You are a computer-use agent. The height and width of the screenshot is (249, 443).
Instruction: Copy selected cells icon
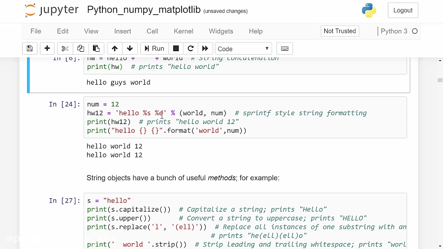click(81, 48)
